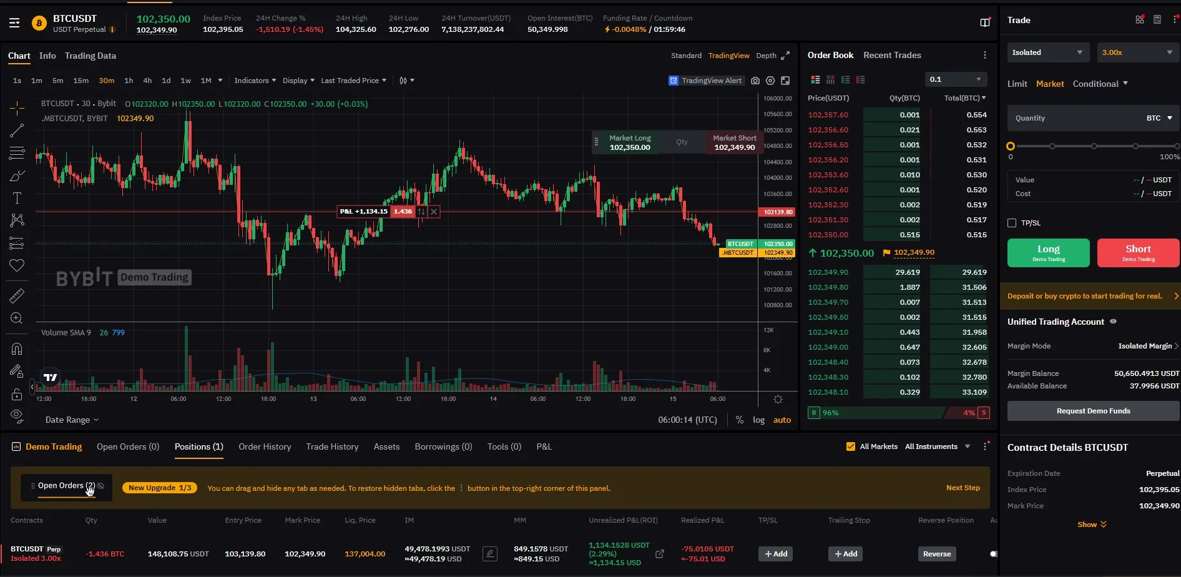
Task: Select the 15m timeframe
Action: click(81, 81)
